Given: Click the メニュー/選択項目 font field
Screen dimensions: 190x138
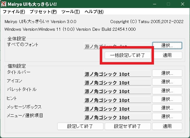Looking at the screenshot, I should click(117, 116).
